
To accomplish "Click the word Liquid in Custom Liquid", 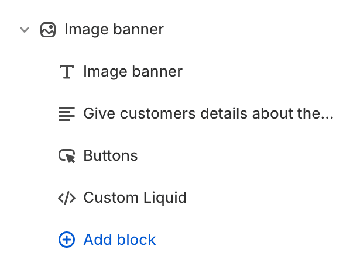I will [164, 198].
